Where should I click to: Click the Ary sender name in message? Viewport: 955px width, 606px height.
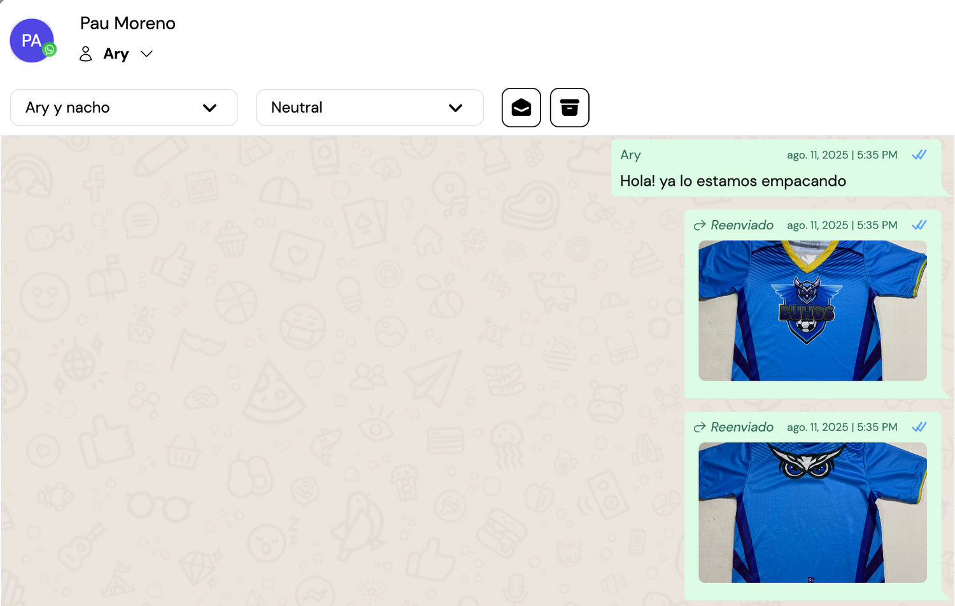pyautogui.click(x=630, y=155)
